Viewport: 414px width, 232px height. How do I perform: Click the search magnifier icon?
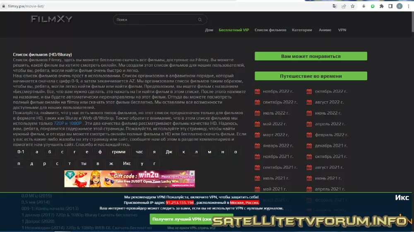pos(200,19)
